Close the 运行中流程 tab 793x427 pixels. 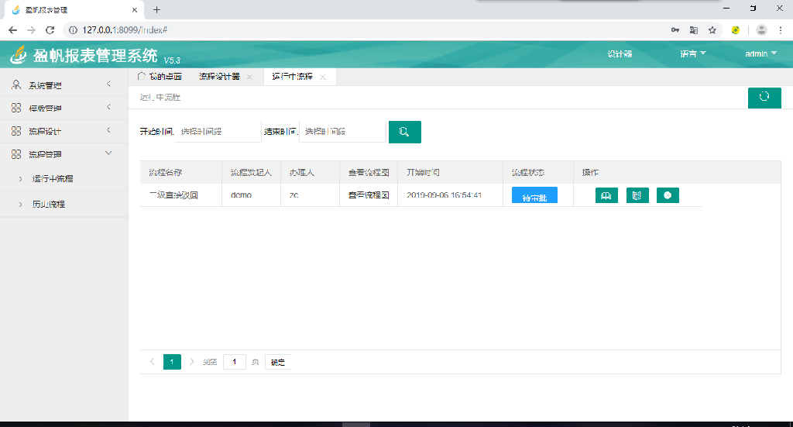point(323,77)
